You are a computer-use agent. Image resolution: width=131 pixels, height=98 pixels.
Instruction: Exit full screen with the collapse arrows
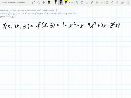coord(128,2)
